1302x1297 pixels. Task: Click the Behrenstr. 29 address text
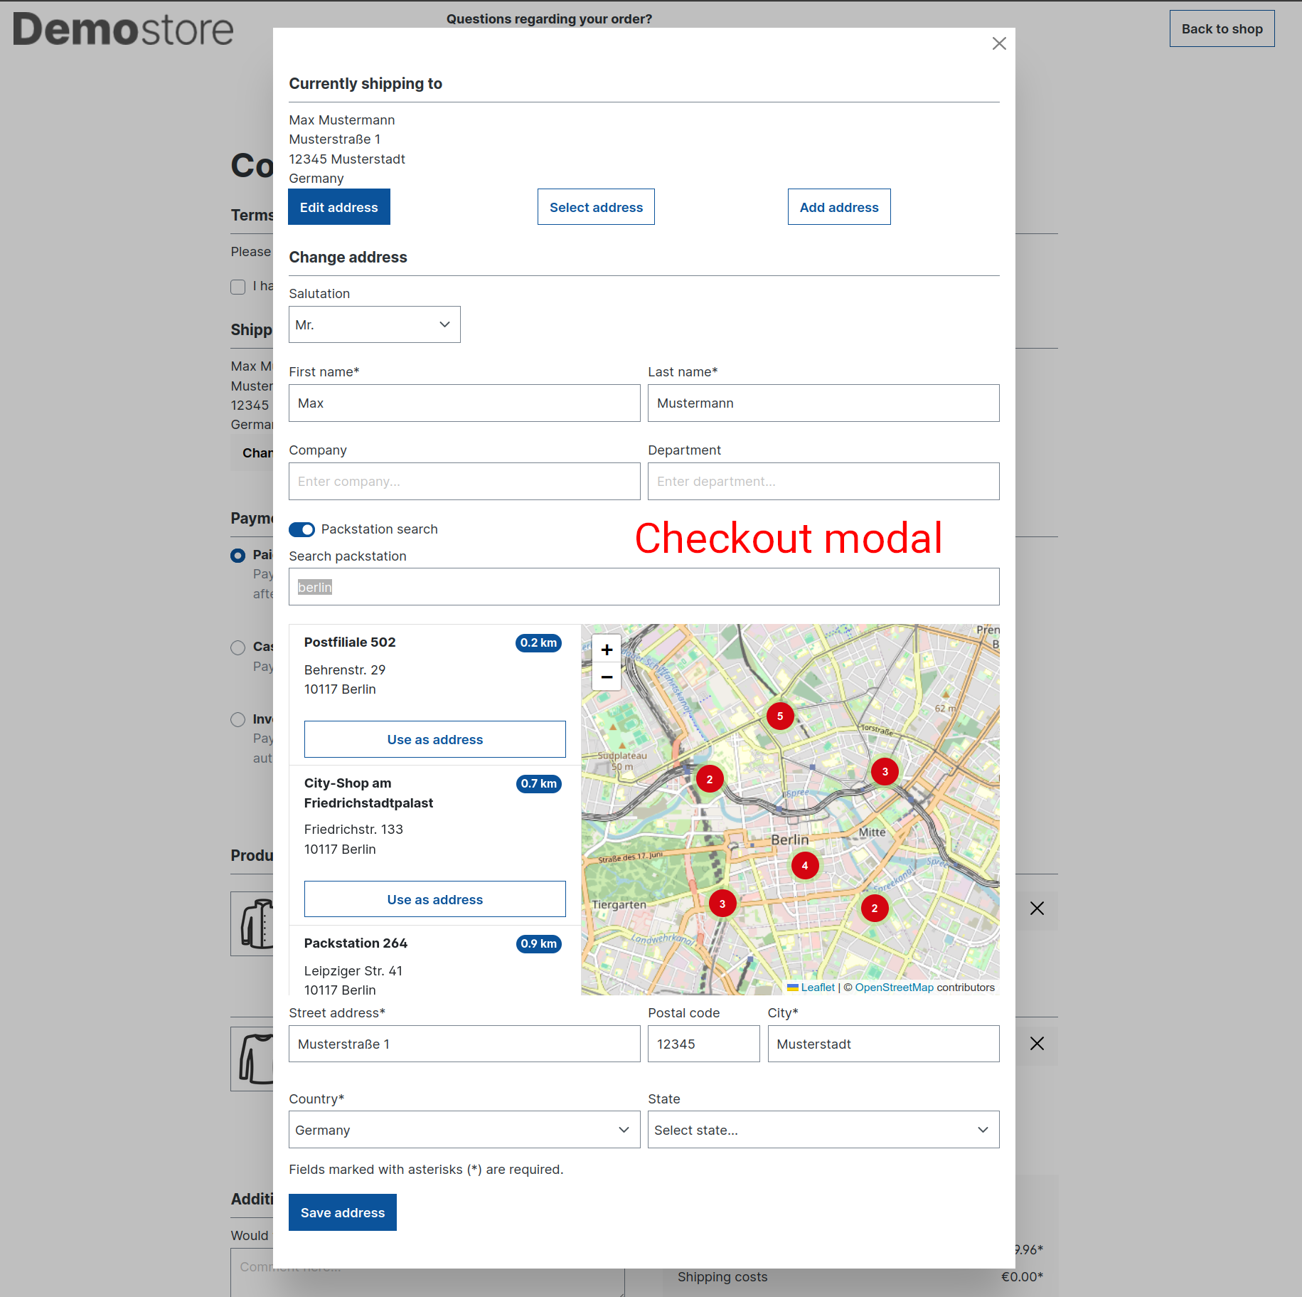coord(345,669)
